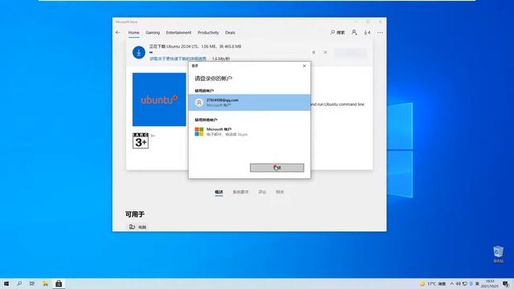
Task: Click the Ubuntu app logo thumbnail
Action: pos(159,100)
